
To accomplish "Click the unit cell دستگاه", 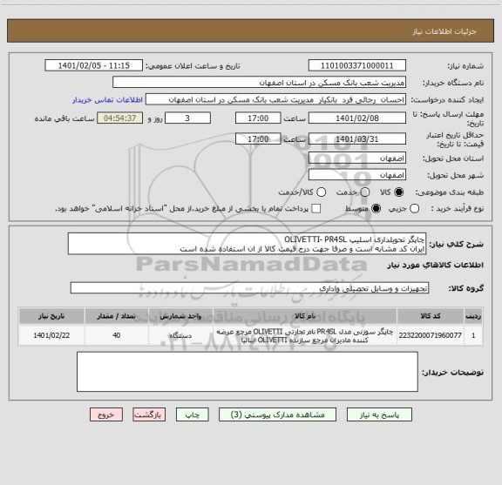I will click(x=180, y=335).
